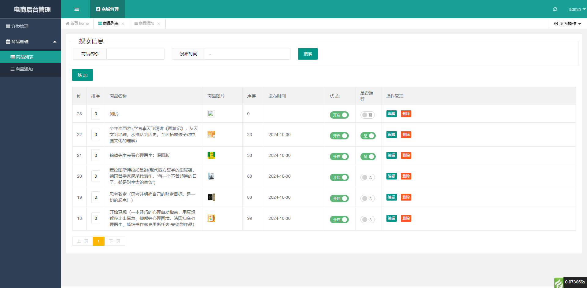587x288 pixels.
Task: Open 分类管理 in the sidebar
Action: click(x=31, y=26)
